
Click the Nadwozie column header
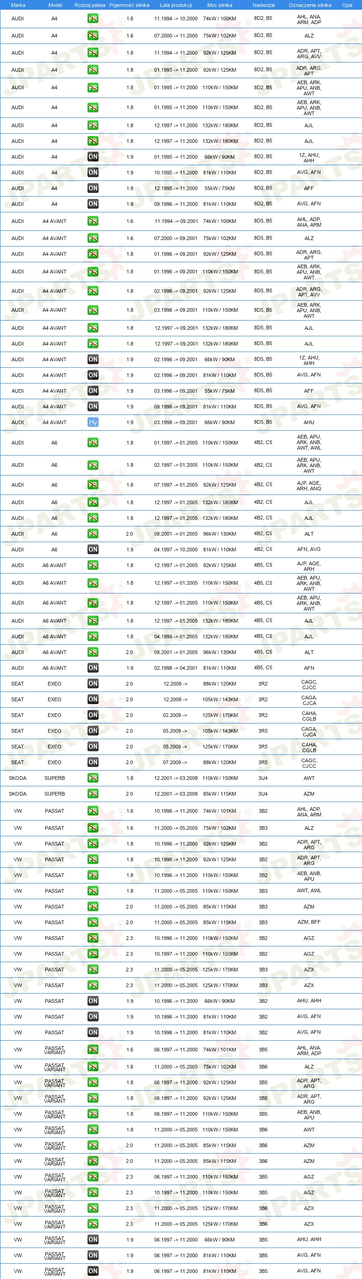pyautogui.click(x=264, y=5)
